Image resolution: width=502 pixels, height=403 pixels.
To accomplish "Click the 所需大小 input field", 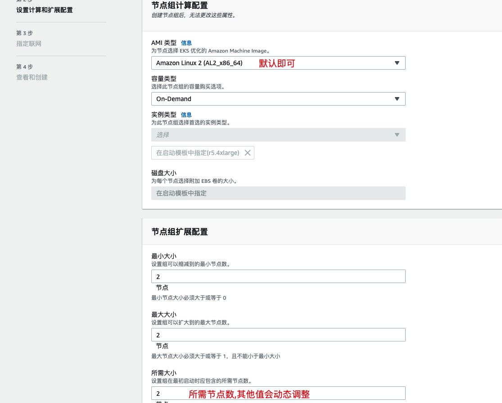I will coord(278,394).
